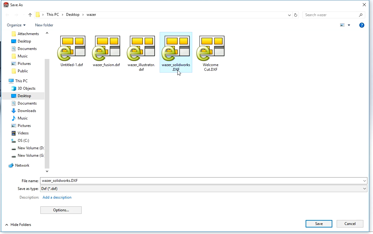
Task: Open Pictures under This PC
Action: pos(21,126)
